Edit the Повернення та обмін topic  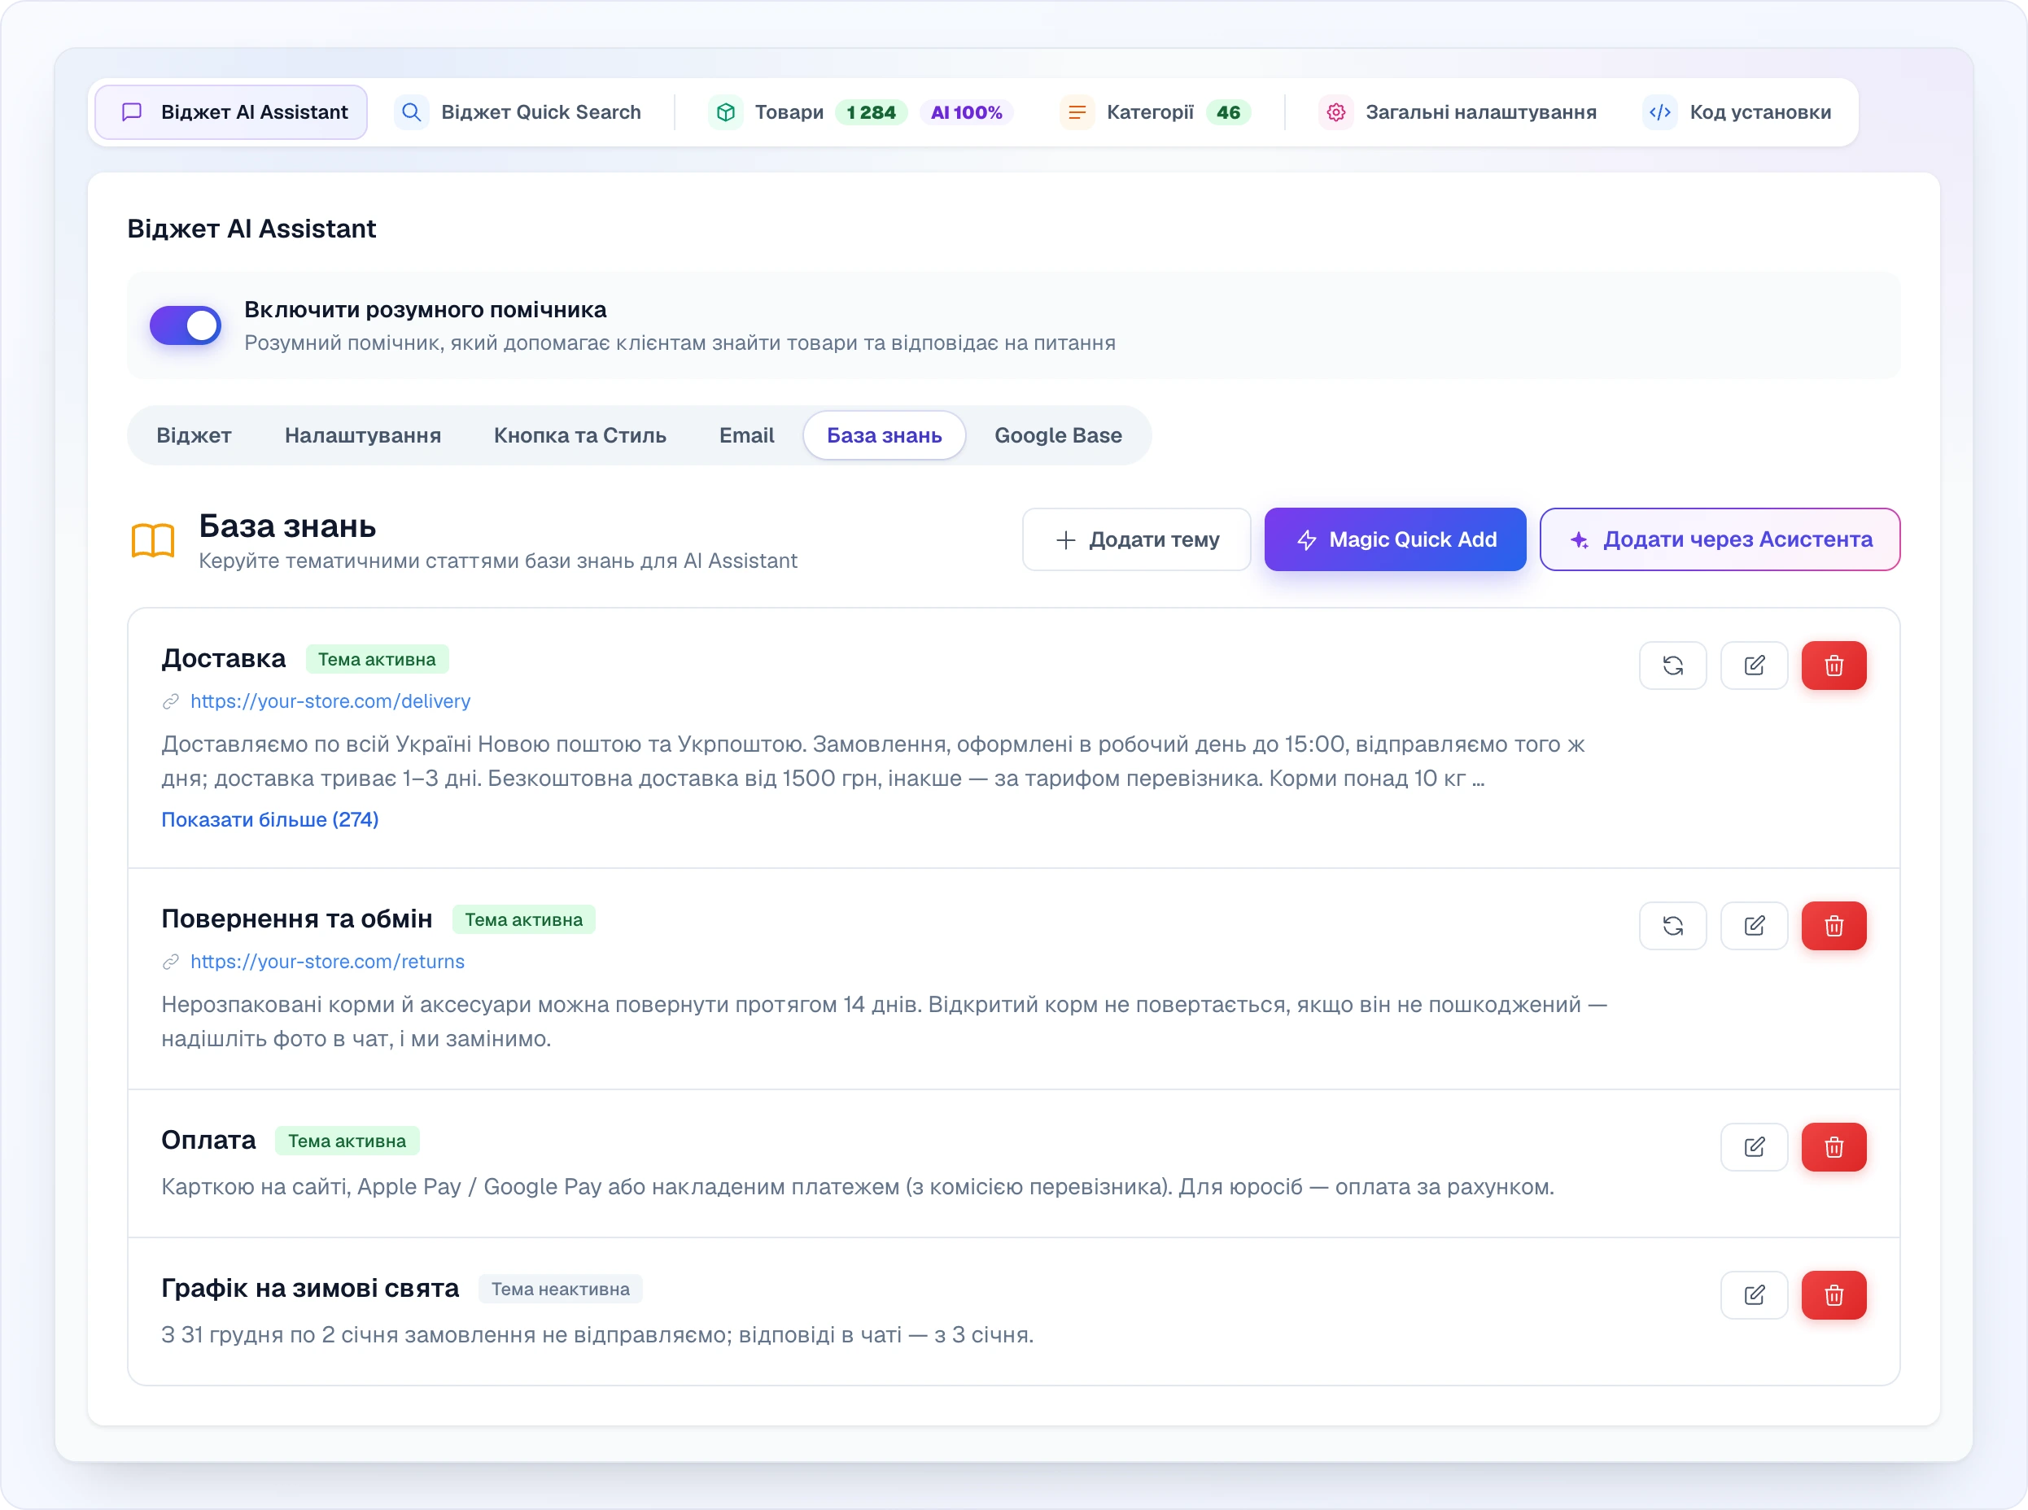tap(1754, 926)
